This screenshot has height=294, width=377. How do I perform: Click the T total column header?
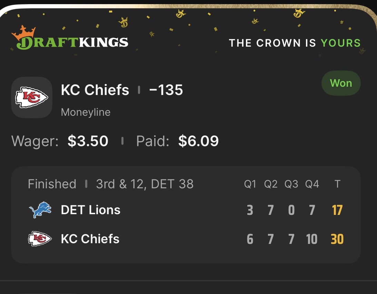click(x=337, y=184)
